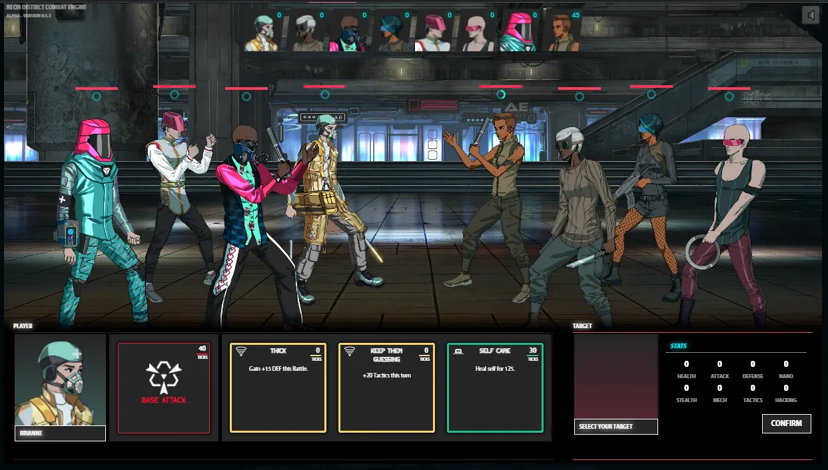Click the NANO stat label
This screenshot has height=470, width=828.
786,376
